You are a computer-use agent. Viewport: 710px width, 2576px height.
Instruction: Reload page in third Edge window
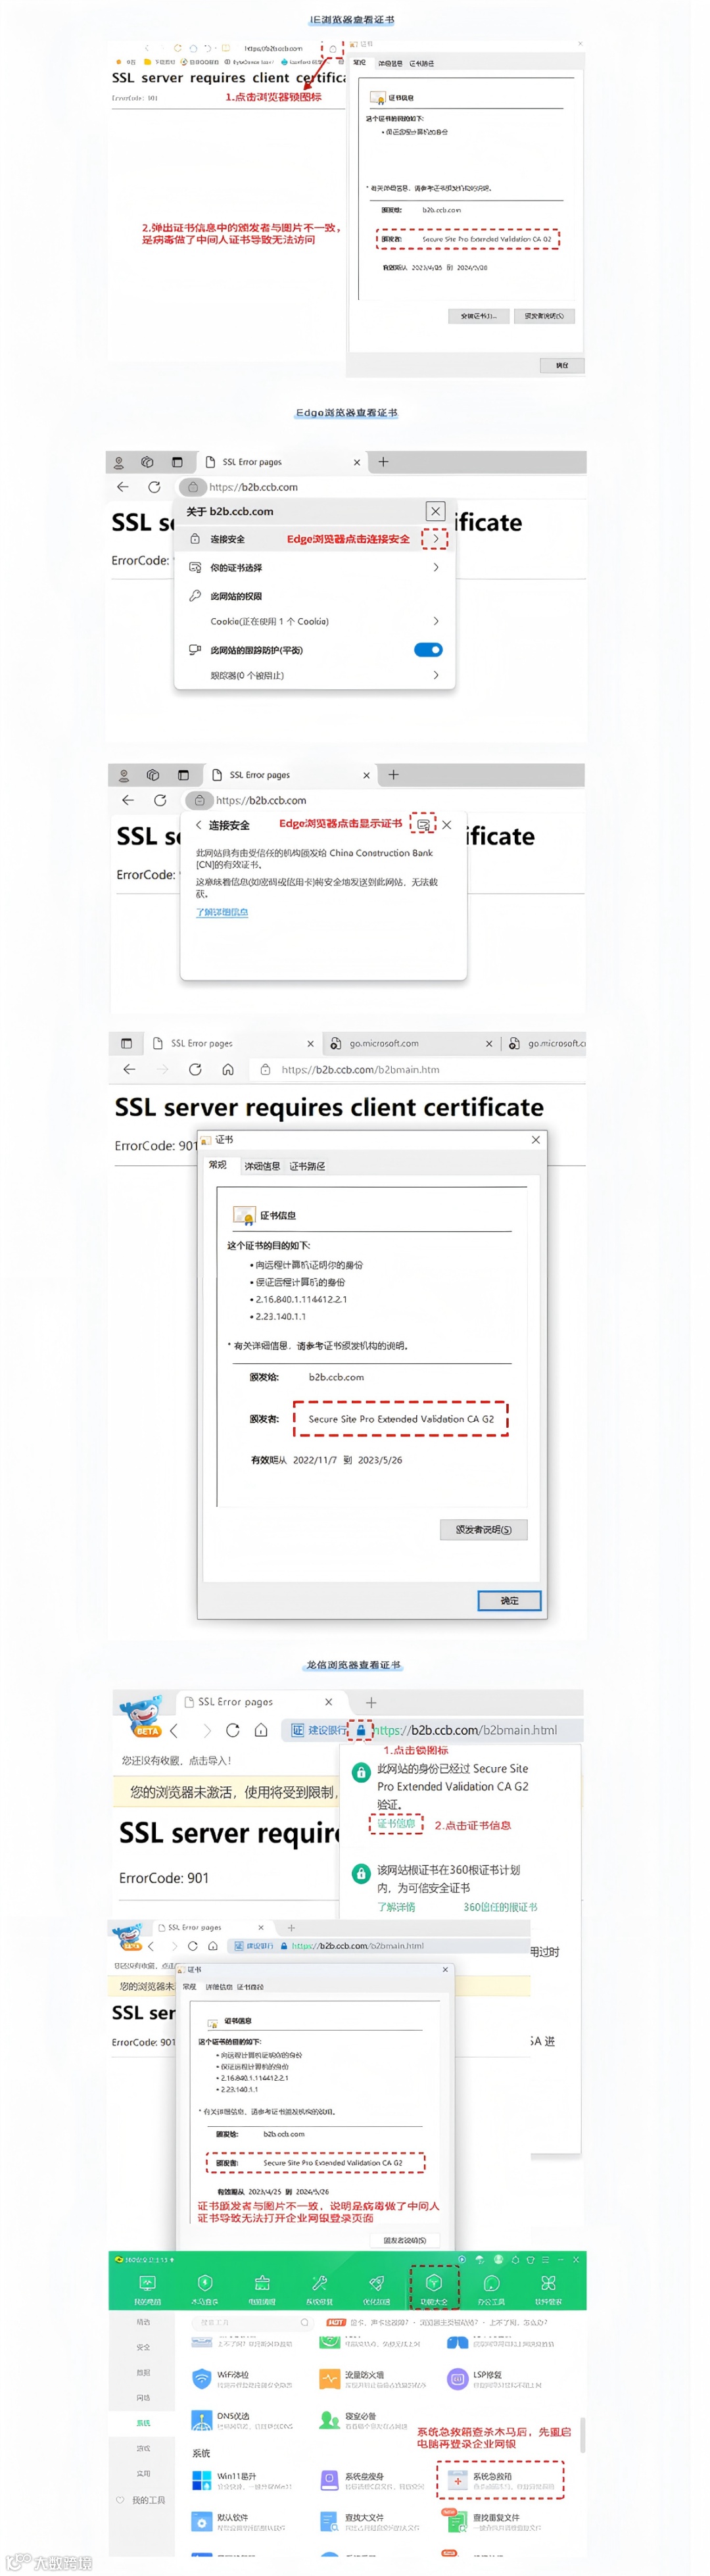pyautogui.click(x=195, y=1069)
